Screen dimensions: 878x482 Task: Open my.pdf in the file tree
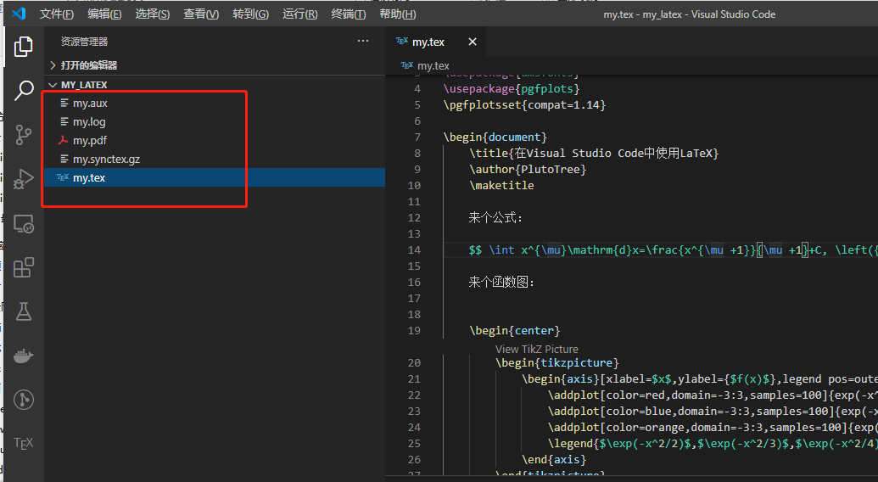(90, 141)
